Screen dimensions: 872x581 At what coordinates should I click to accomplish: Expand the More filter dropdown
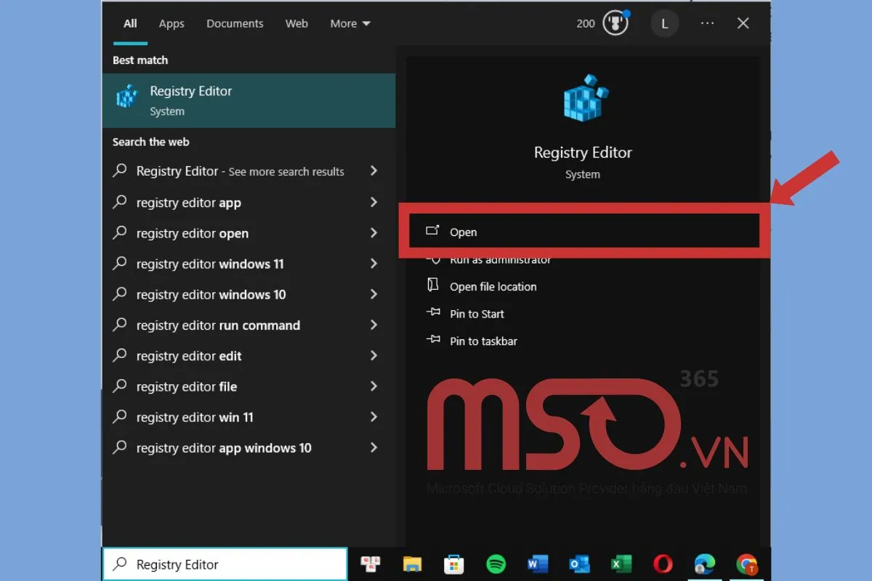(350, 23)
